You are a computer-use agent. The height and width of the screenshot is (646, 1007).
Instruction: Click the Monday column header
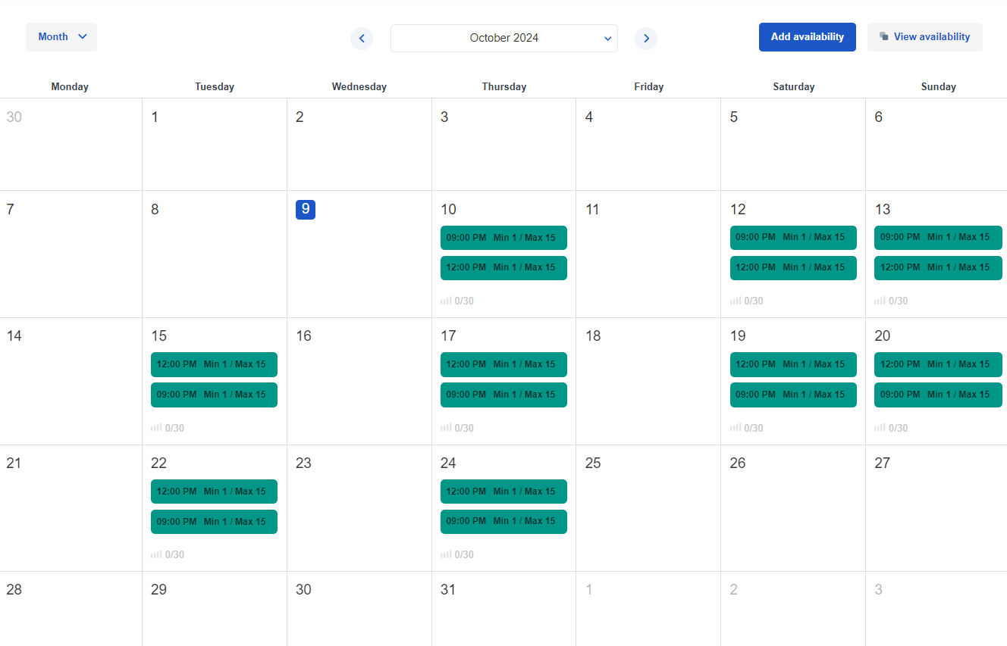(x=70, y=86)
